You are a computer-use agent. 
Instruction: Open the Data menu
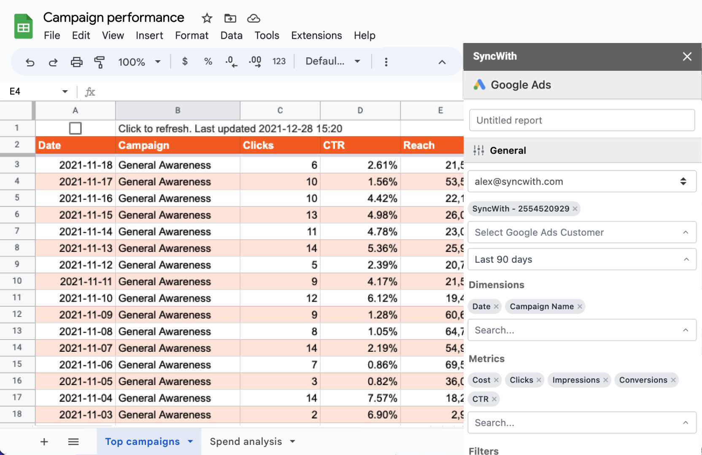pos(231,35)
